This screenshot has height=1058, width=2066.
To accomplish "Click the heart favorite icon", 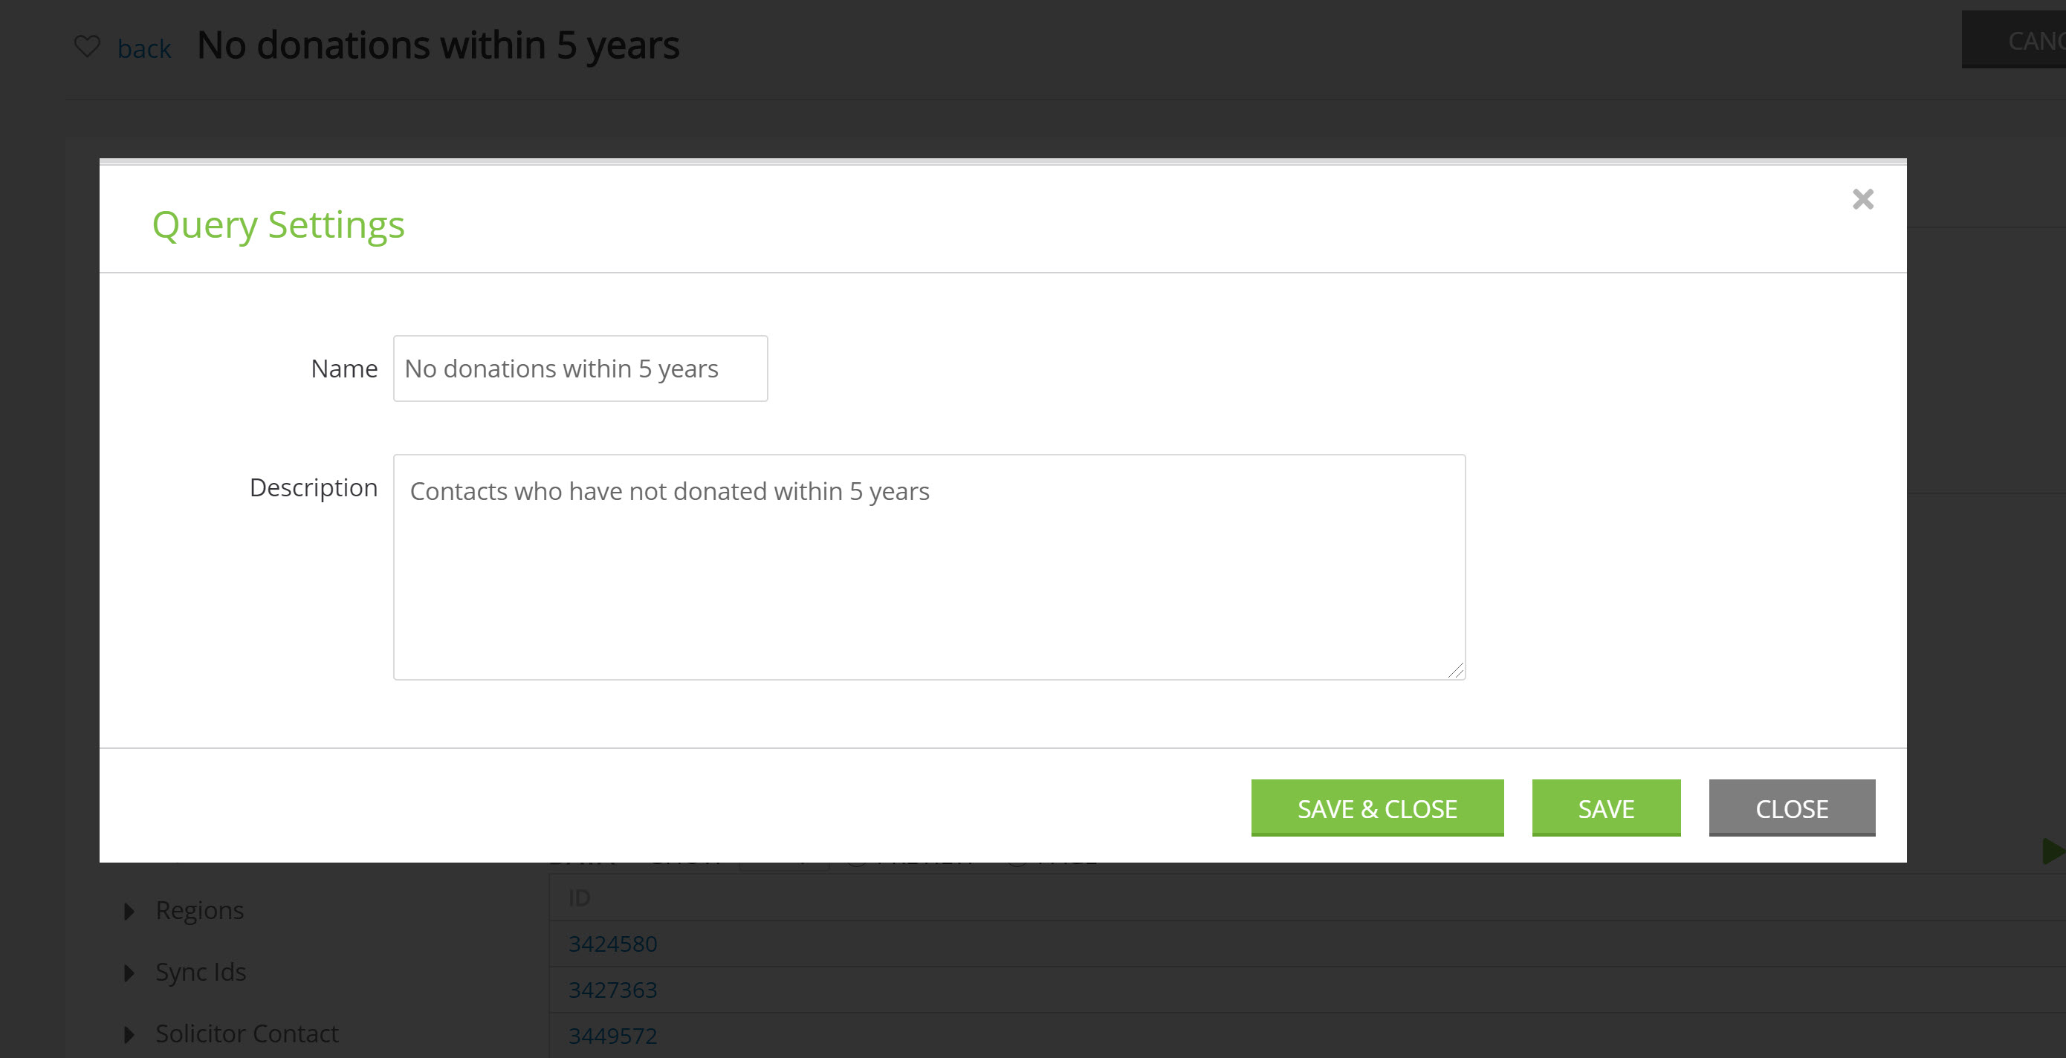I will tap(88, 47).
